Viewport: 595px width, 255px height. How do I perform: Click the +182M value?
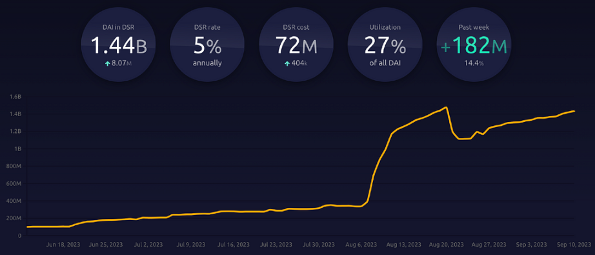click(x=474, y=46)
